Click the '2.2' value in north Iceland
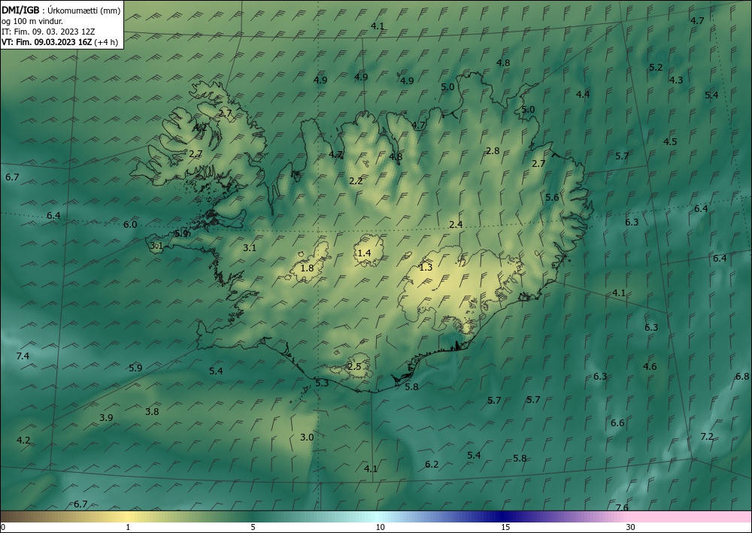 356,180
